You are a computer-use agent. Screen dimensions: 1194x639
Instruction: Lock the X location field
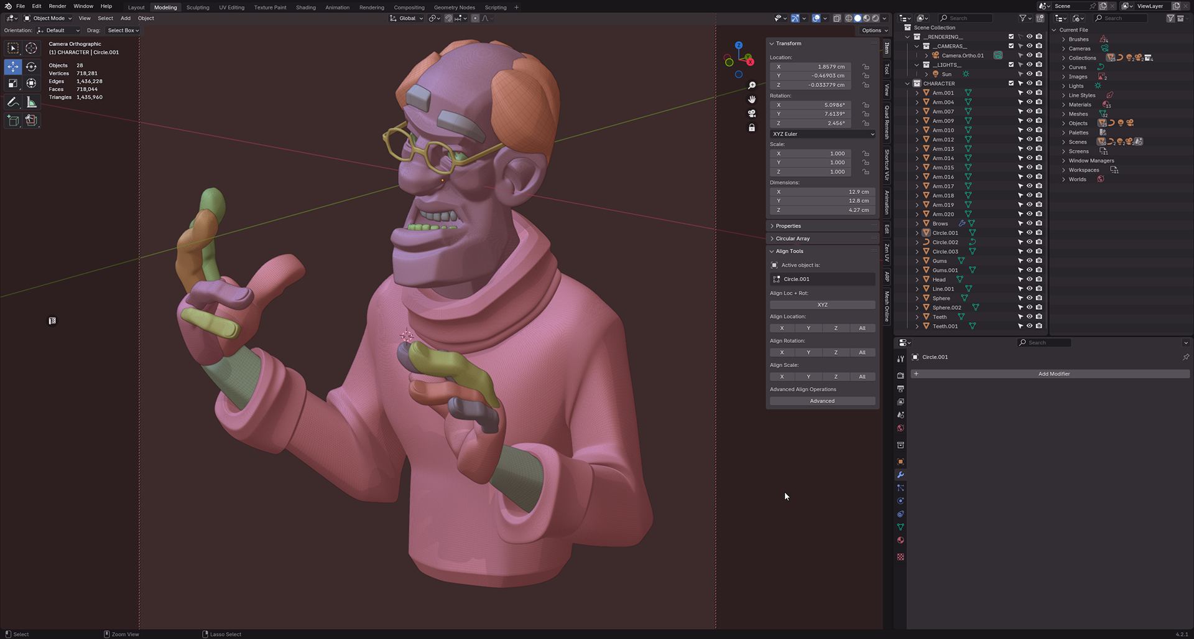pyautogui.click(x=866, y=67)
